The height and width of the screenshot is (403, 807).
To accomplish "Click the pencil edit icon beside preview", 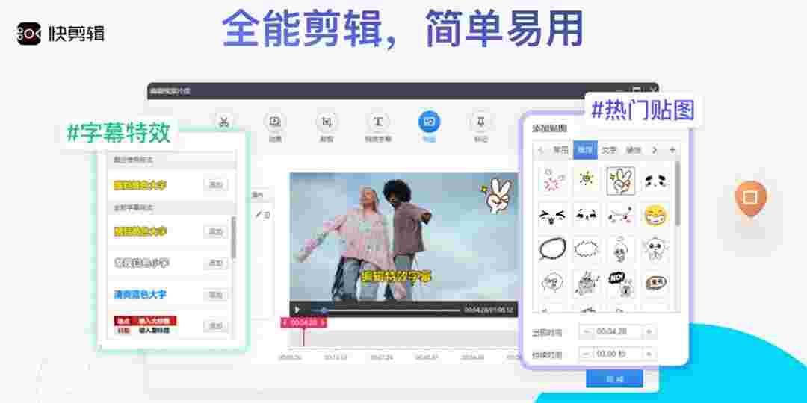I will pos(259,215).
